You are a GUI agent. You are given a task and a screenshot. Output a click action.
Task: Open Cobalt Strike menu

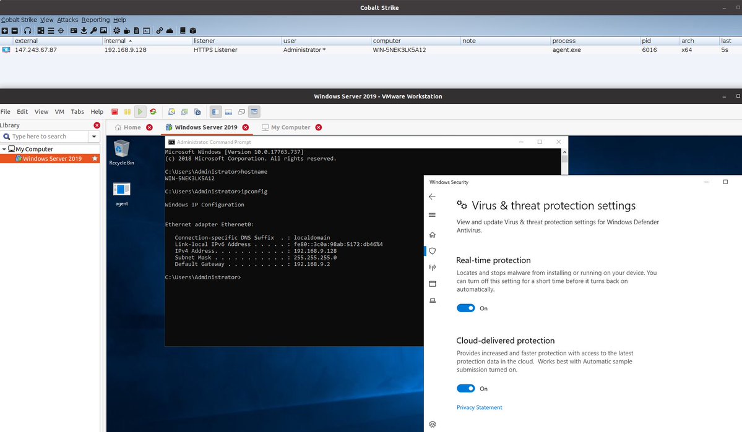[x=19, y=20]
